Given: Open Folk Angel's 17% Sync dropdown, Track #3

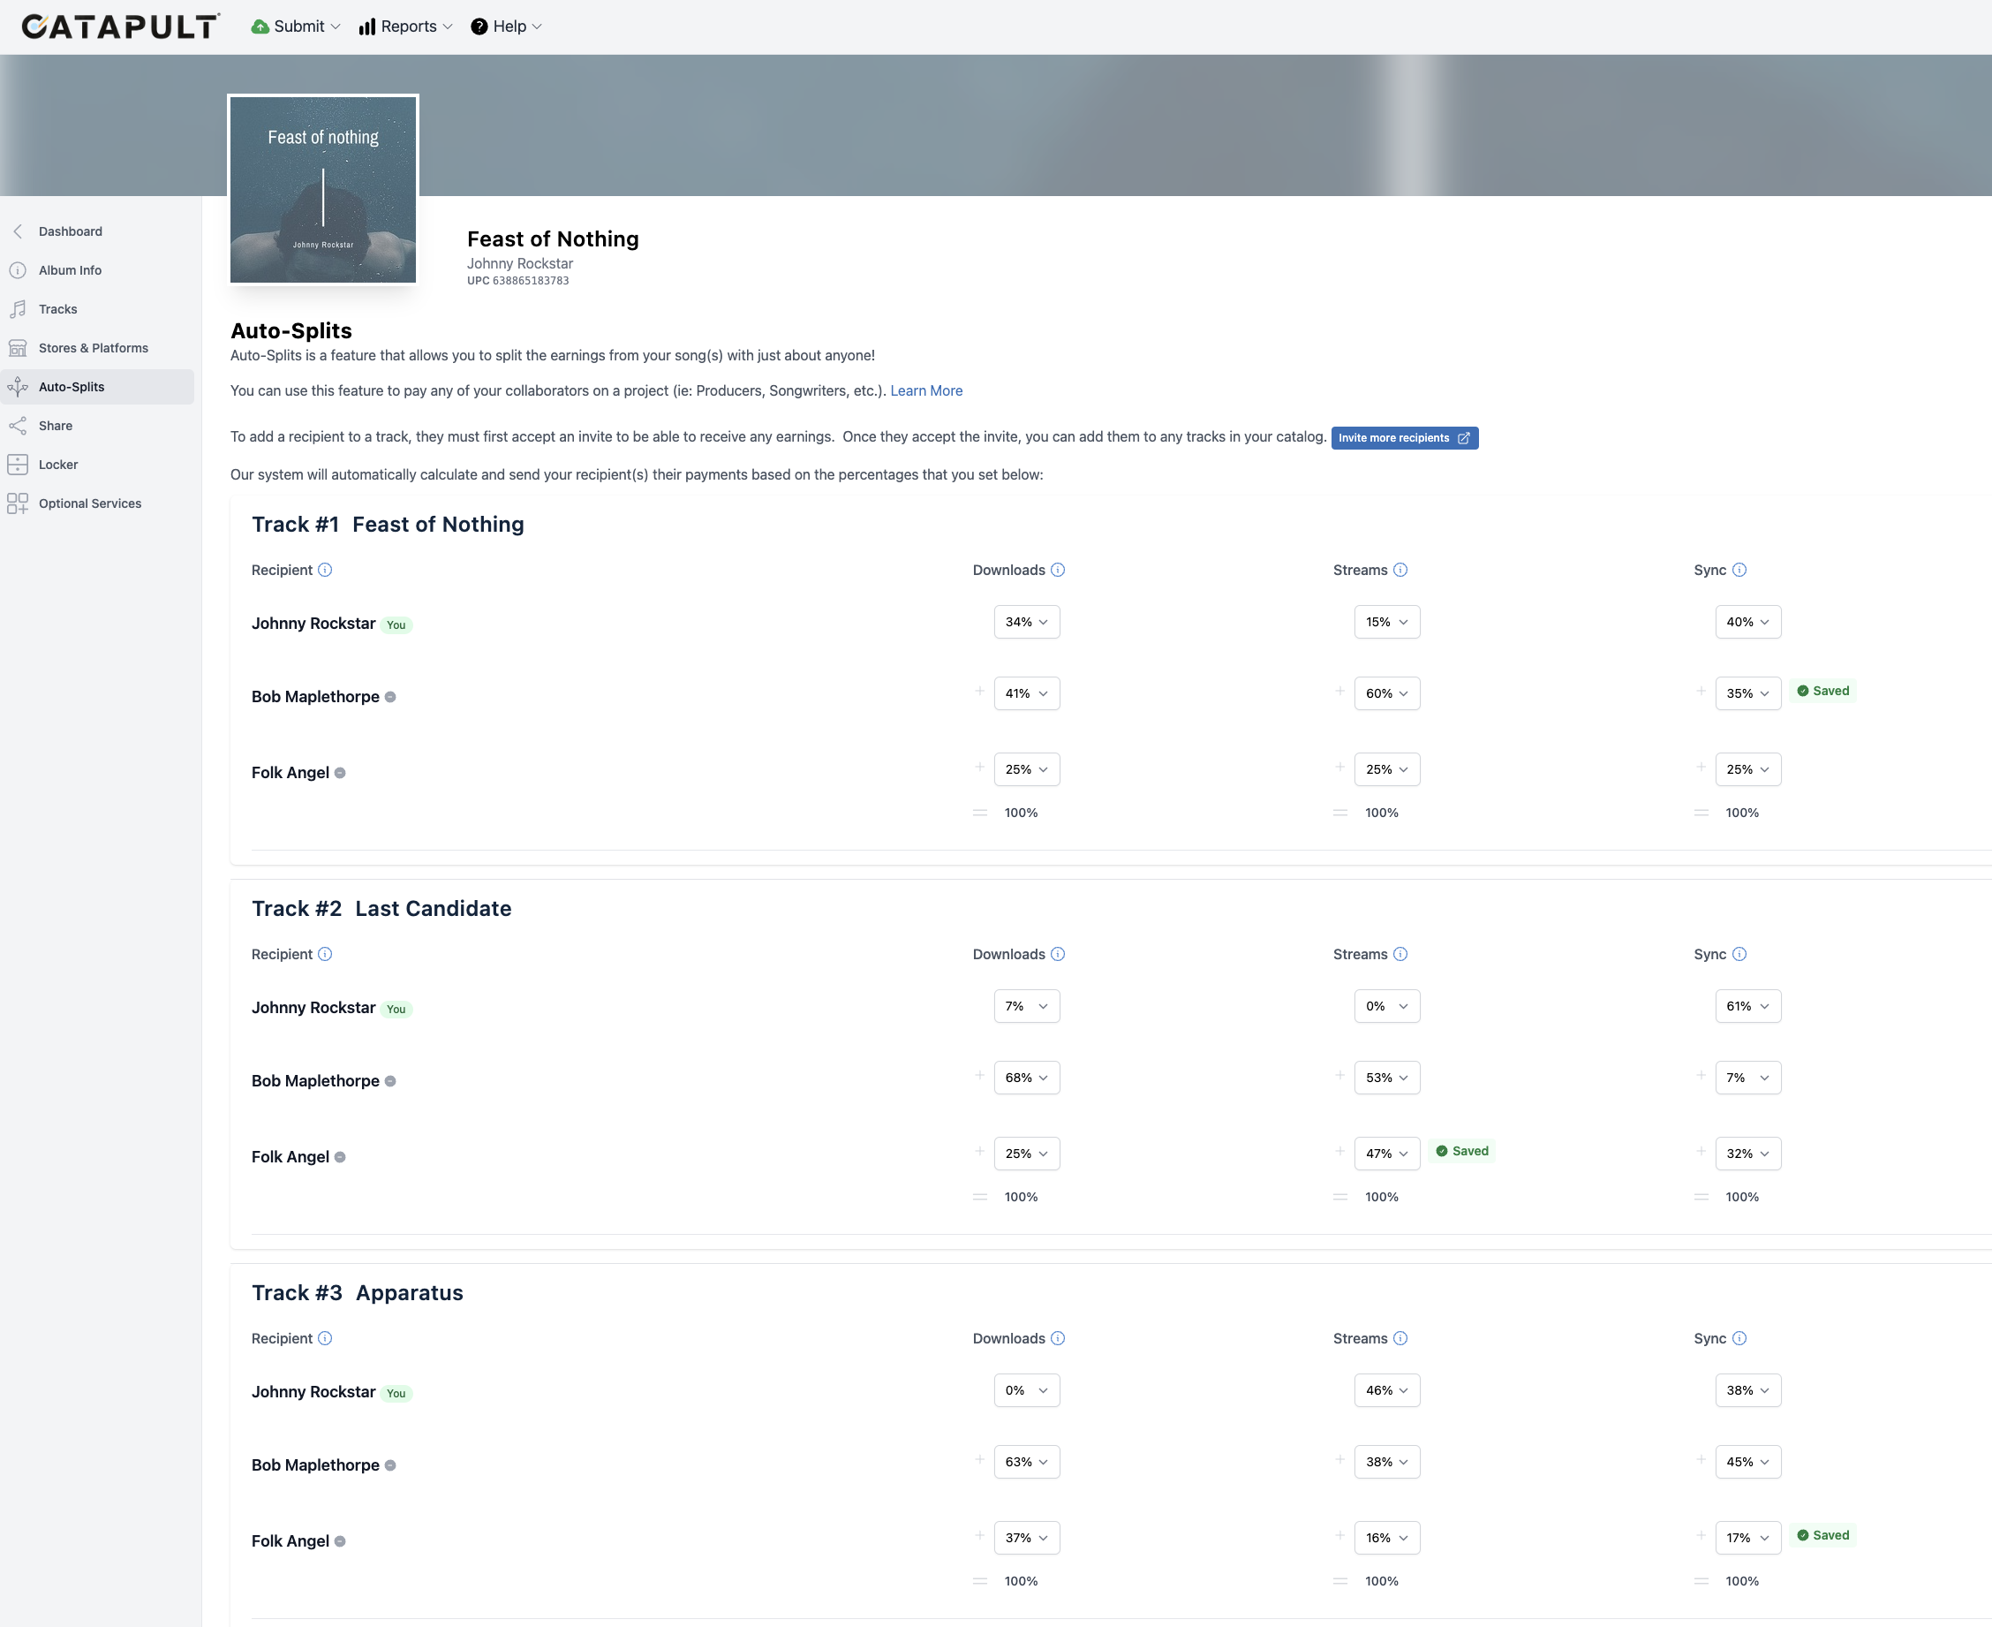Looking at the screenshot, I should click(x=1748, y=1538).
